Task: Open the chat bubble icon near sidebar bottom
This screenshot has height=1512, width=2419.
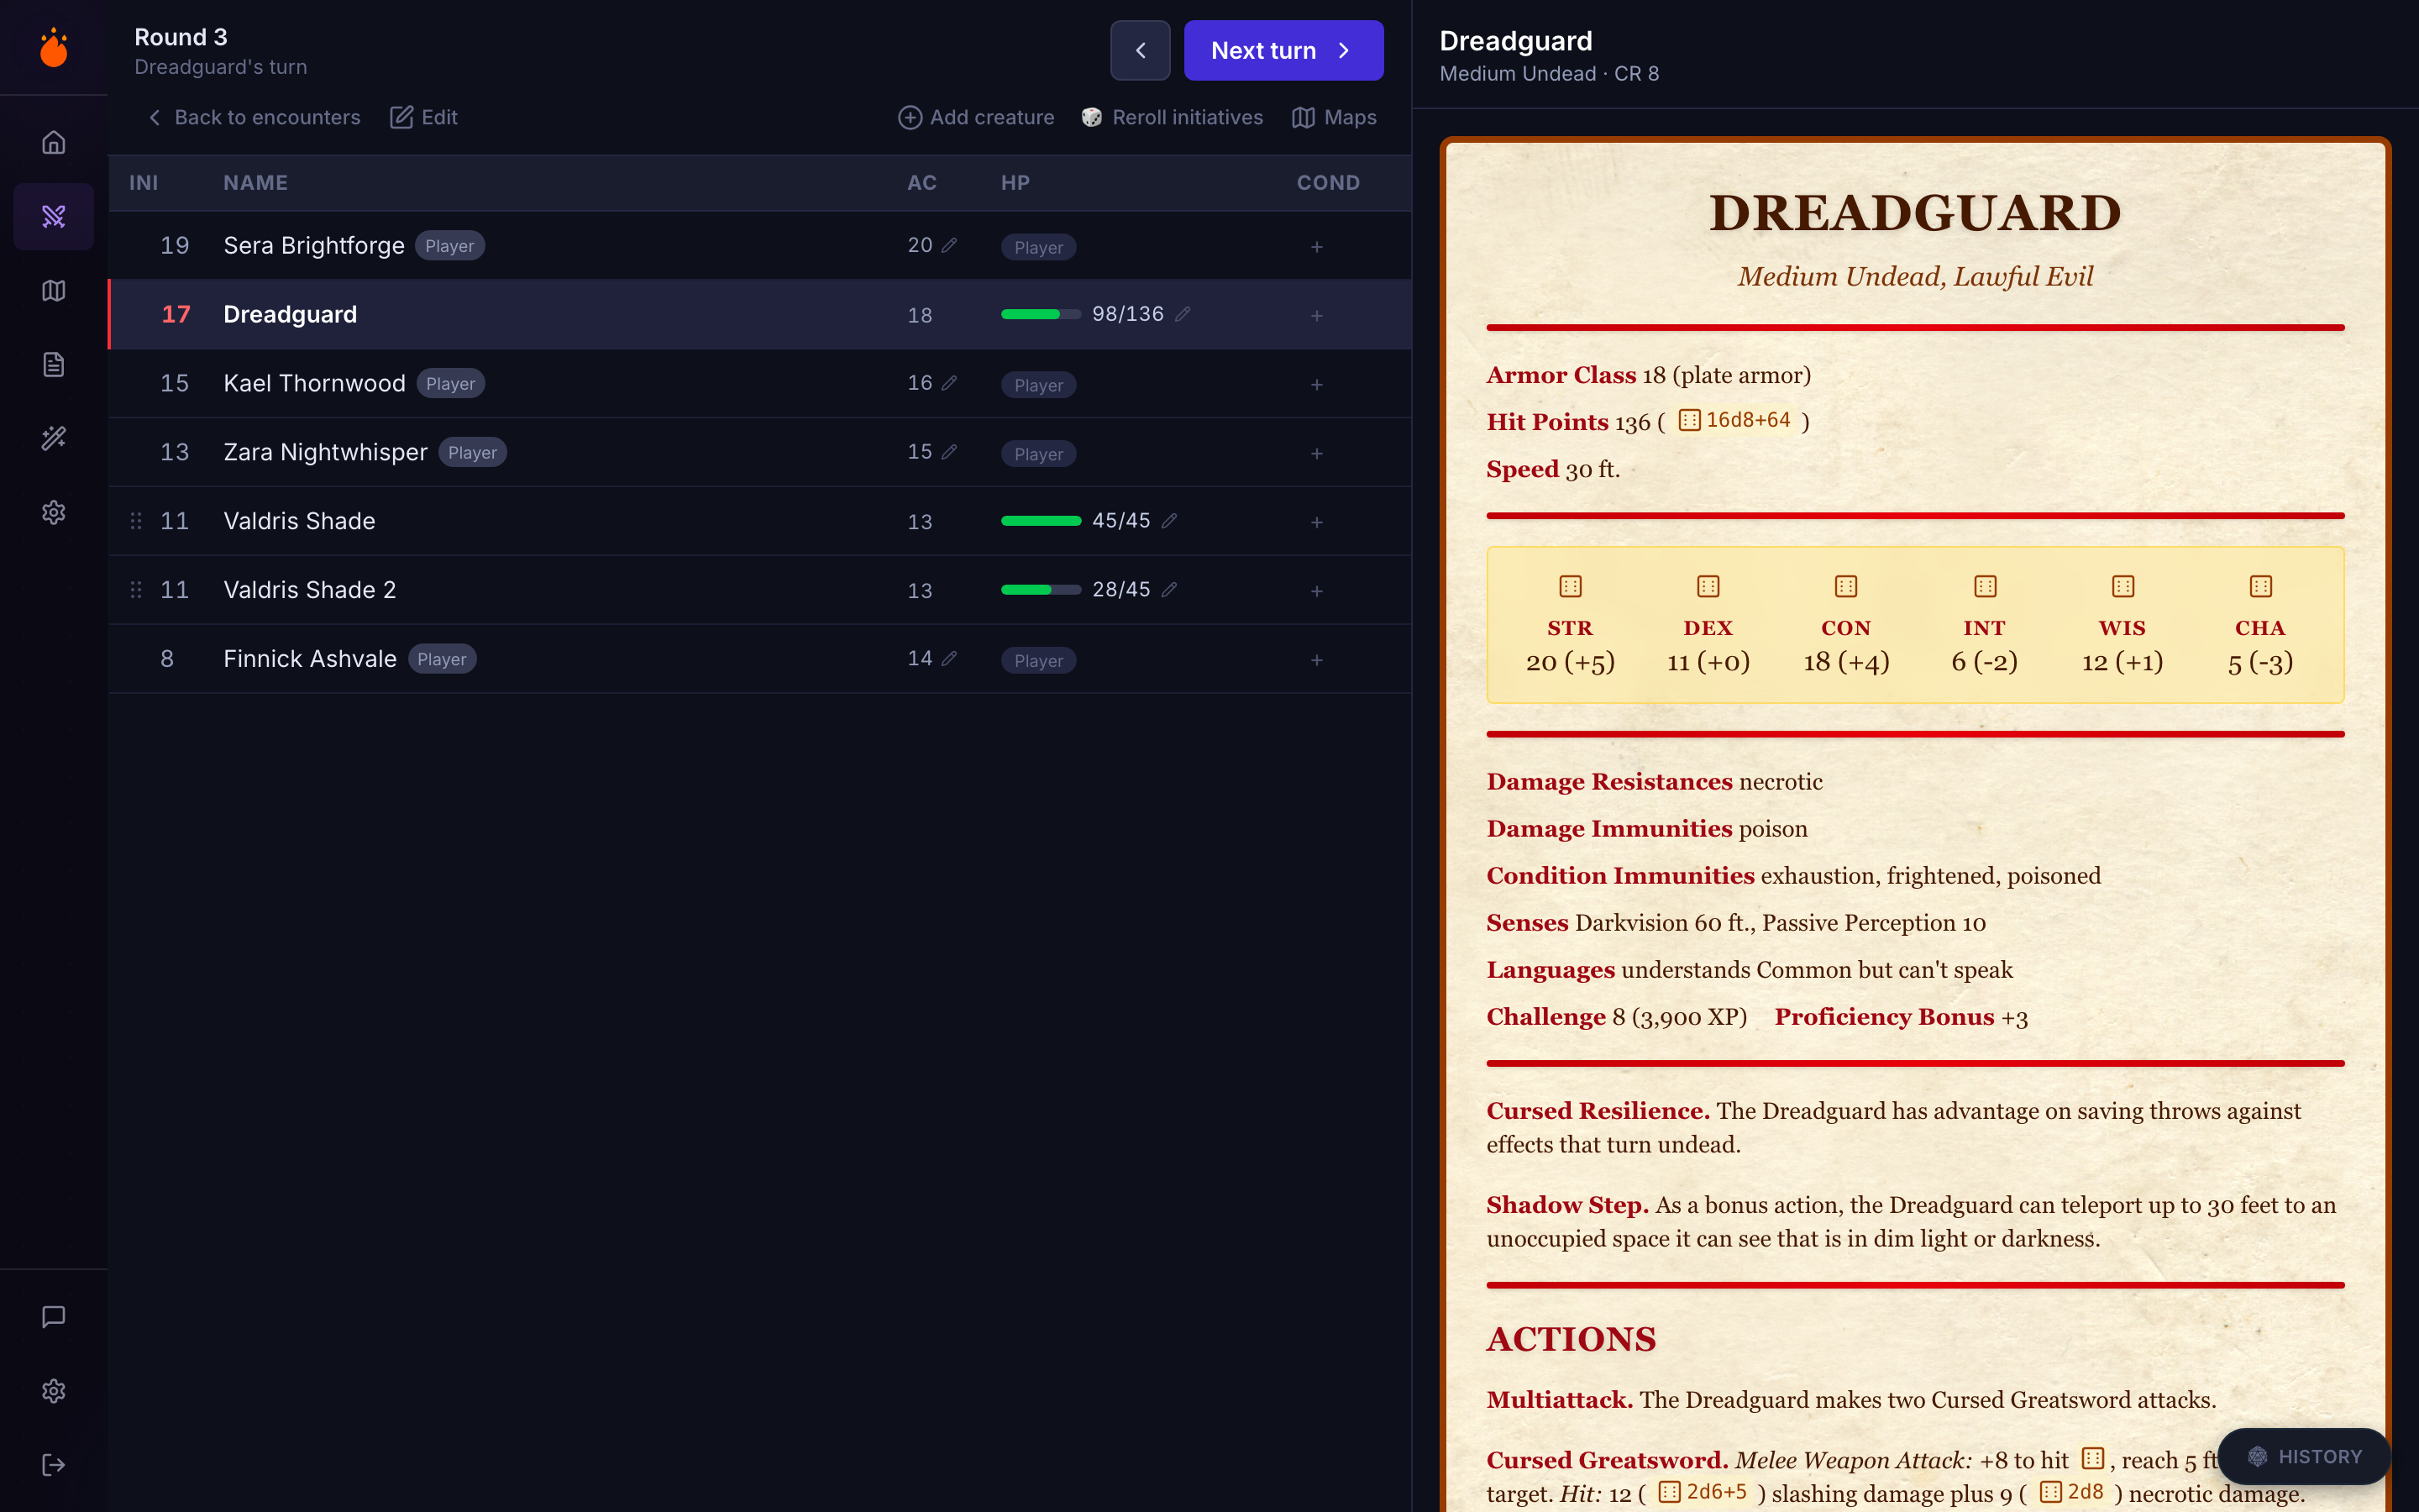Action: [x=53, y=1316]
